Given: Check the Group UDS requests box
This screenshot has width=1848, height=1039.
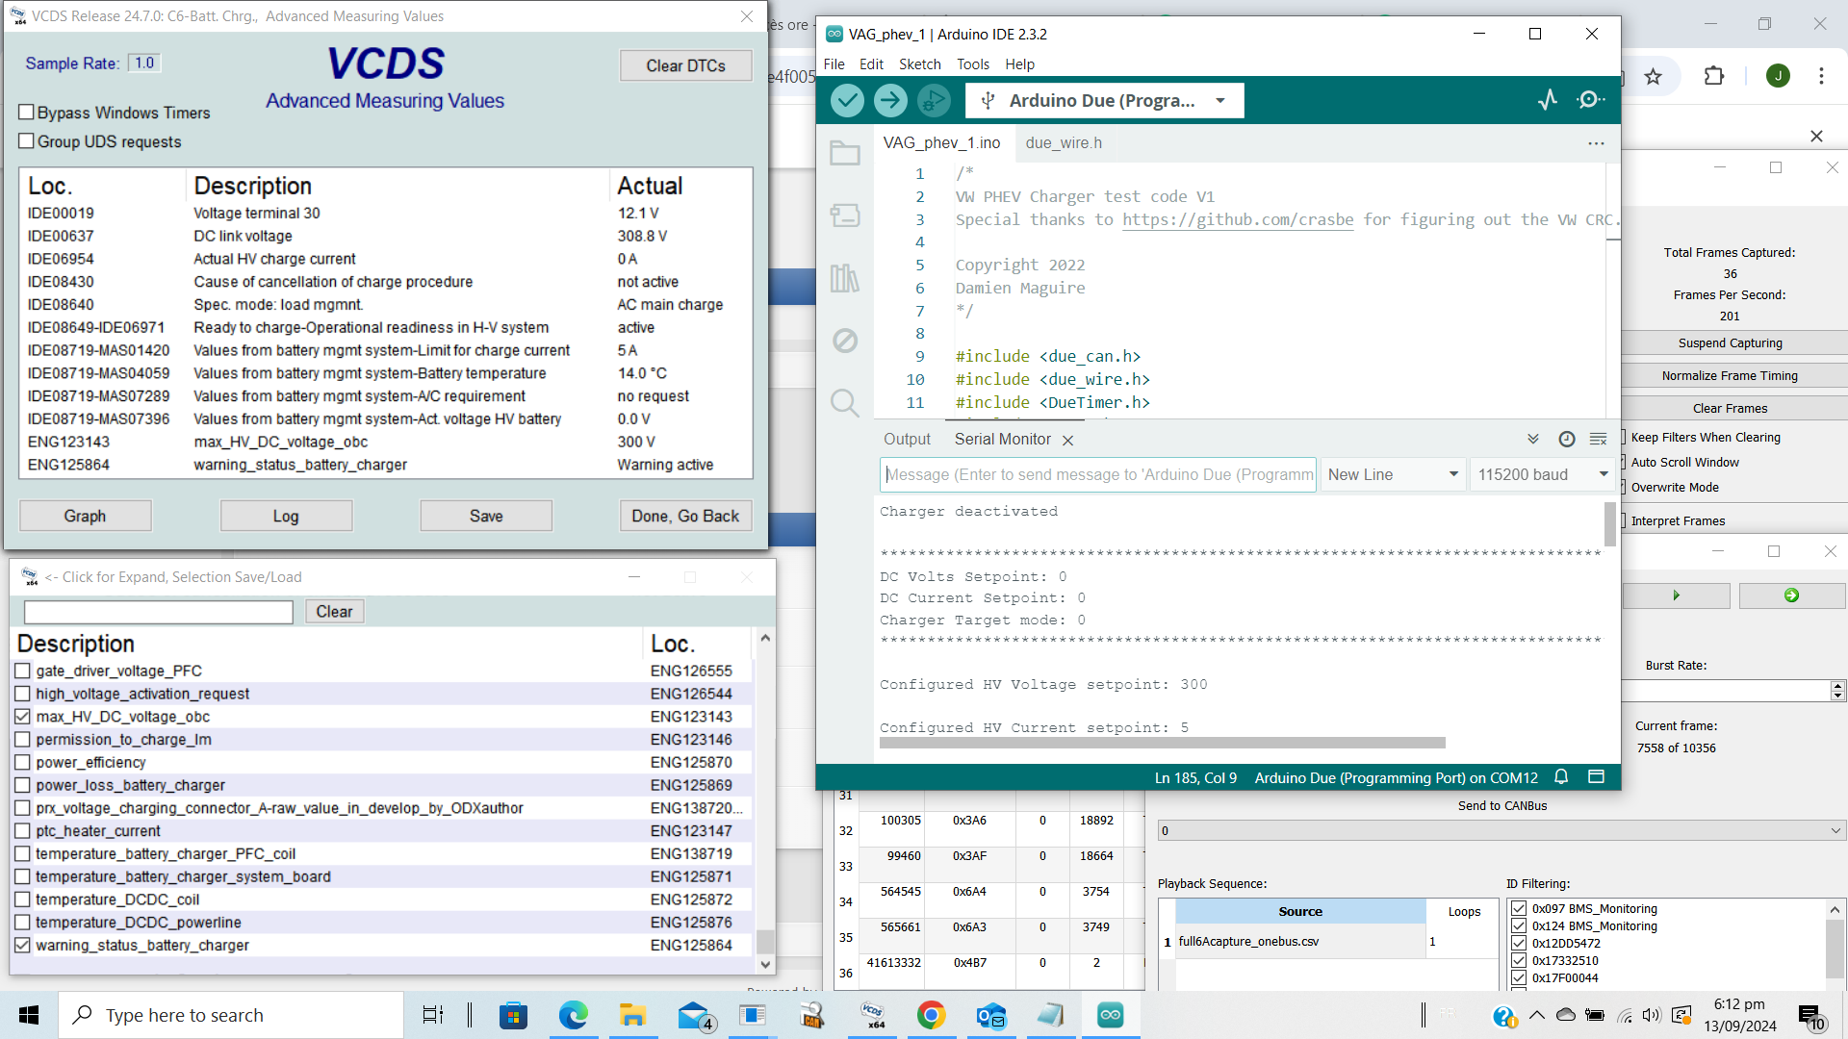Looking at the screenshot, I should pyautogui.click(x=27, y=141).
